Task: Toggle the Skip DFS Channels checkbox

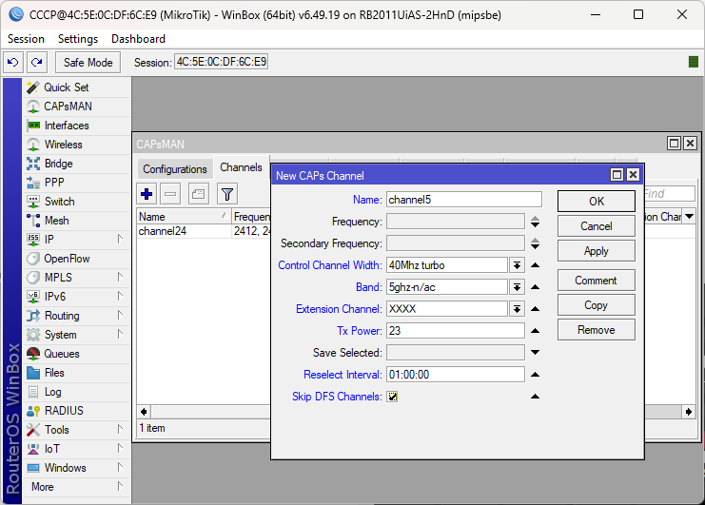Action: coord(393,397)
